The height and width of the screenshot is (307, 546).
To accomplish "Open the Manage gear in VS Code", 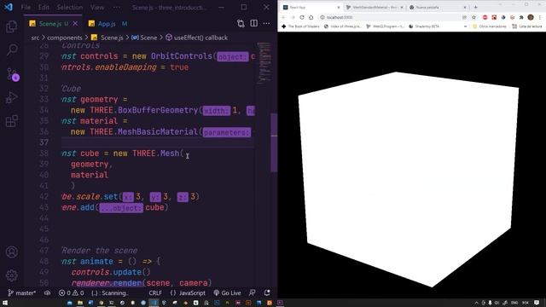I will point(11,275).
